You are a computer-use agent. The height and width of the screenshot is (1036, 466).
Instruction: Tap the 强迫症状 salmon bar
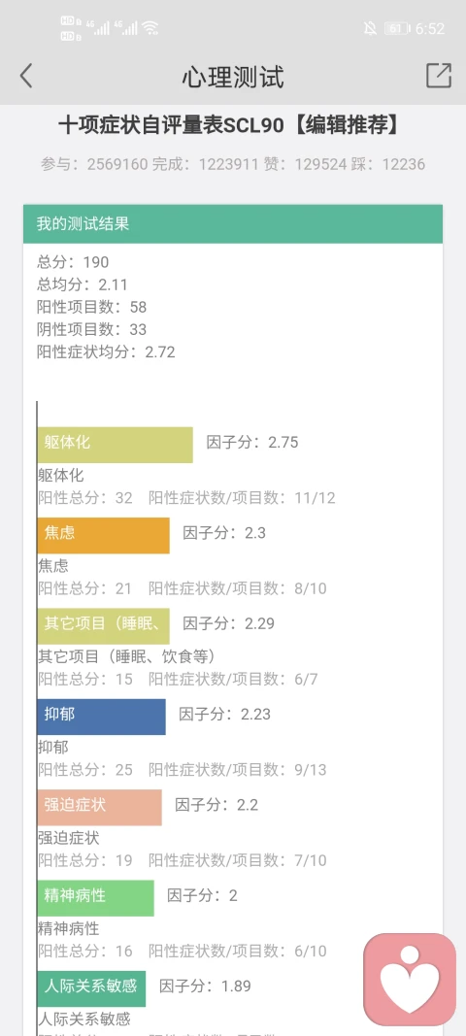99,807
